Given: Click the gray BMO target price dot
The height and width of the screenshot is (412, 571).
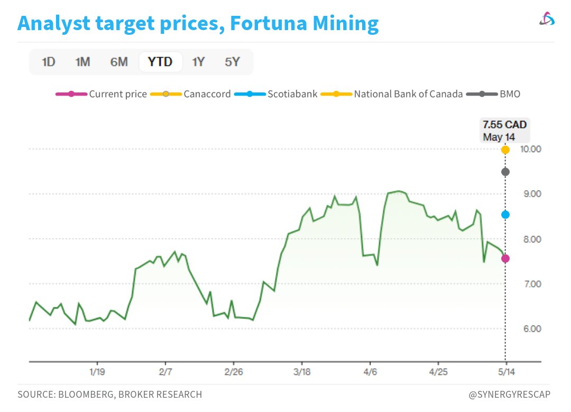Looking at the screenshot, I should (x=505, y=172).
